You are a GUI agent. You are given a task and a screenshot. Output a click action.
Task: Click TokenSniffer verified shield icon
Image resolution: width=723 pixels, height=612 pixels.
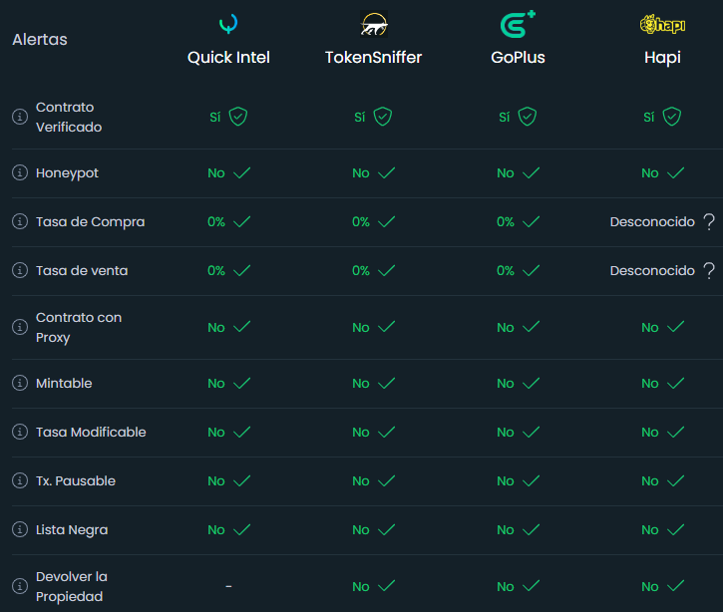click(x=383, y=117)
